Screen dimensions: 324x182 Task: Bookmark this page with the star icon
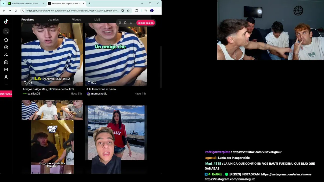click(x=128, y=11)
